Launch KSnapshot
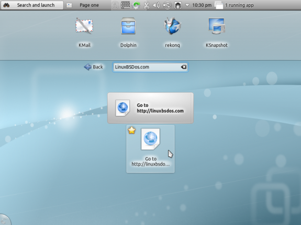301x225 pixels. (x=217, y=32)
